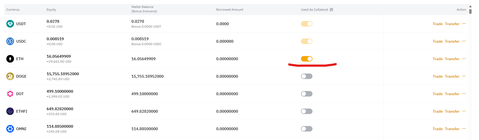Screen dimensions: 479x140
Task: Click the DOGE coin icon
Action: pos(10,76)
